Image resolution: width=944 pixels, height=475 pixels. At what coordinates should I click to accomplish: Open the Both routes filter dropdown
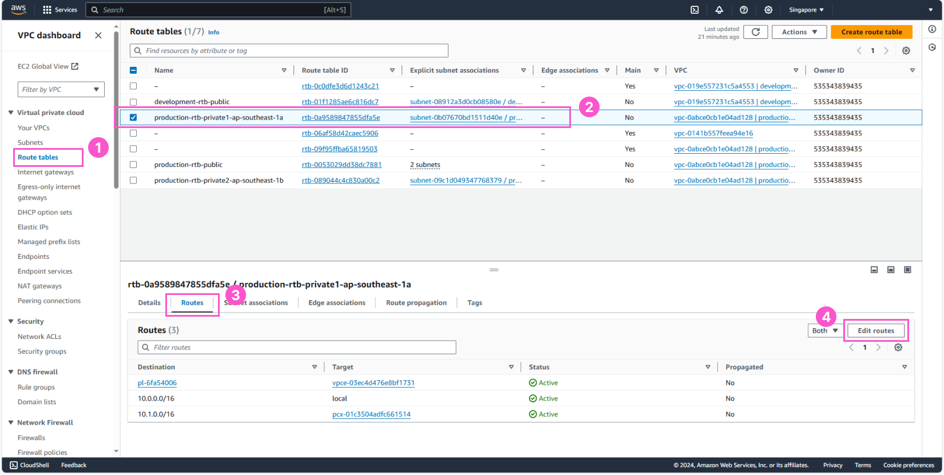(x=826, y=330)
